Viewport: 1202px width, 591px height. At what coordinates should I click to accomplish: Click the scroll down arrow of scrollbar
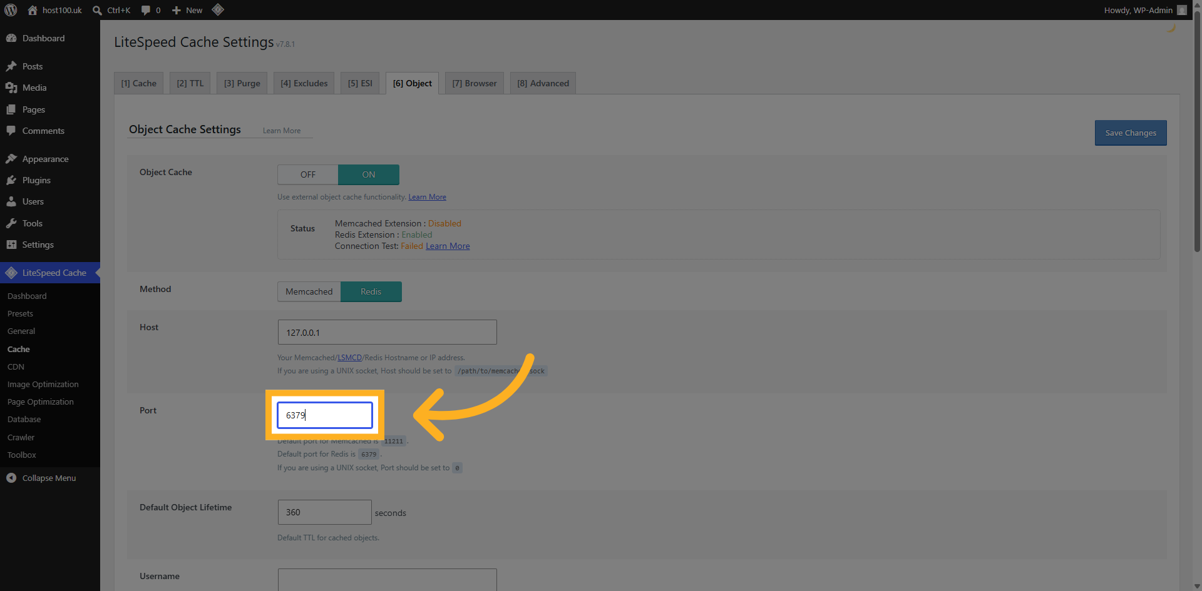coord(1197,587)
